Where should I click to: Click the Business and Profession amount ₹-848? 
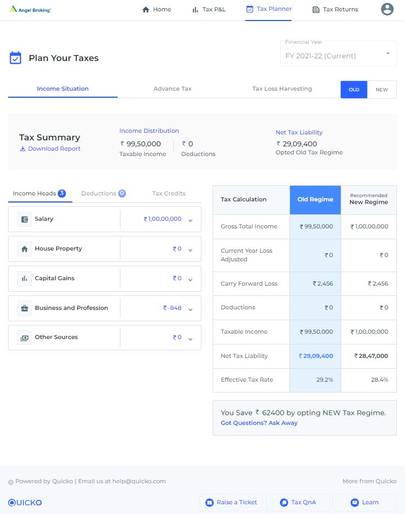click(x=172, y=308)
